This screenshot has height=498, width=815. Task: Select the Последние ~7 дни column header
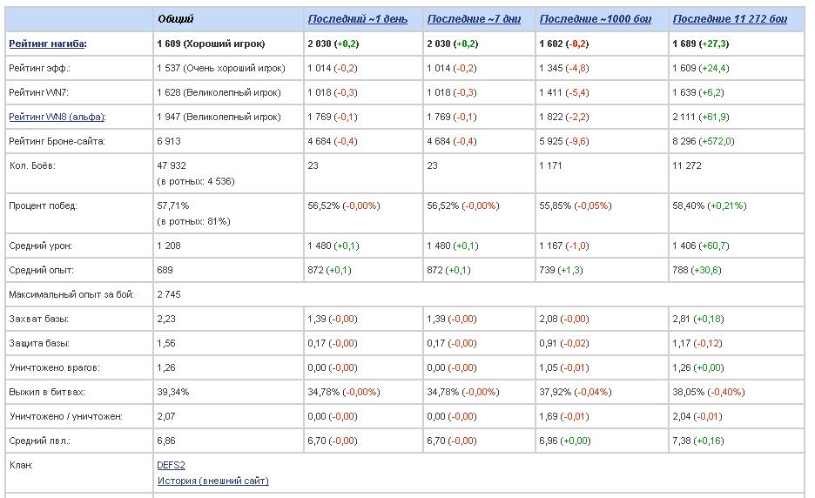pyautogui.click(x=474, y=19)
